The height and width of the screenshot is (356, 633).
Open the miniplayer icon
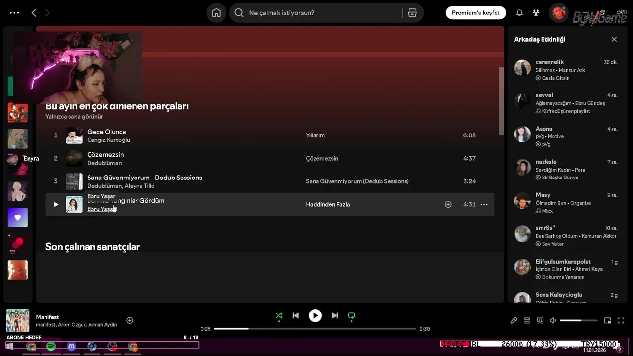608,320
